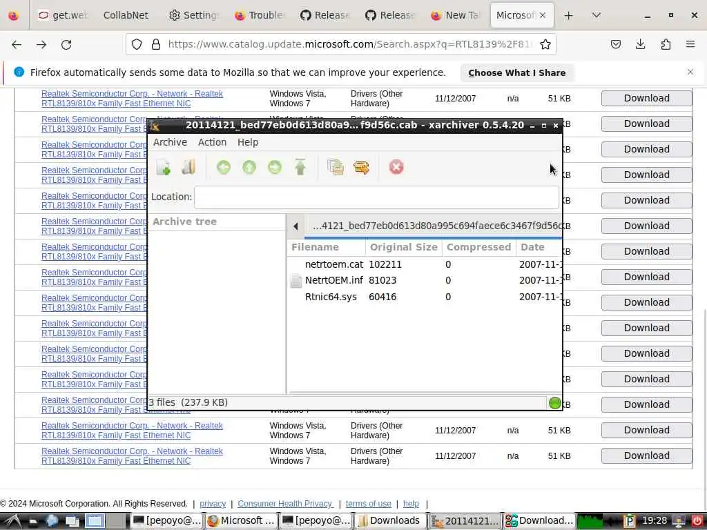Click the Download button in the topmost catalog row

(646, 98)
